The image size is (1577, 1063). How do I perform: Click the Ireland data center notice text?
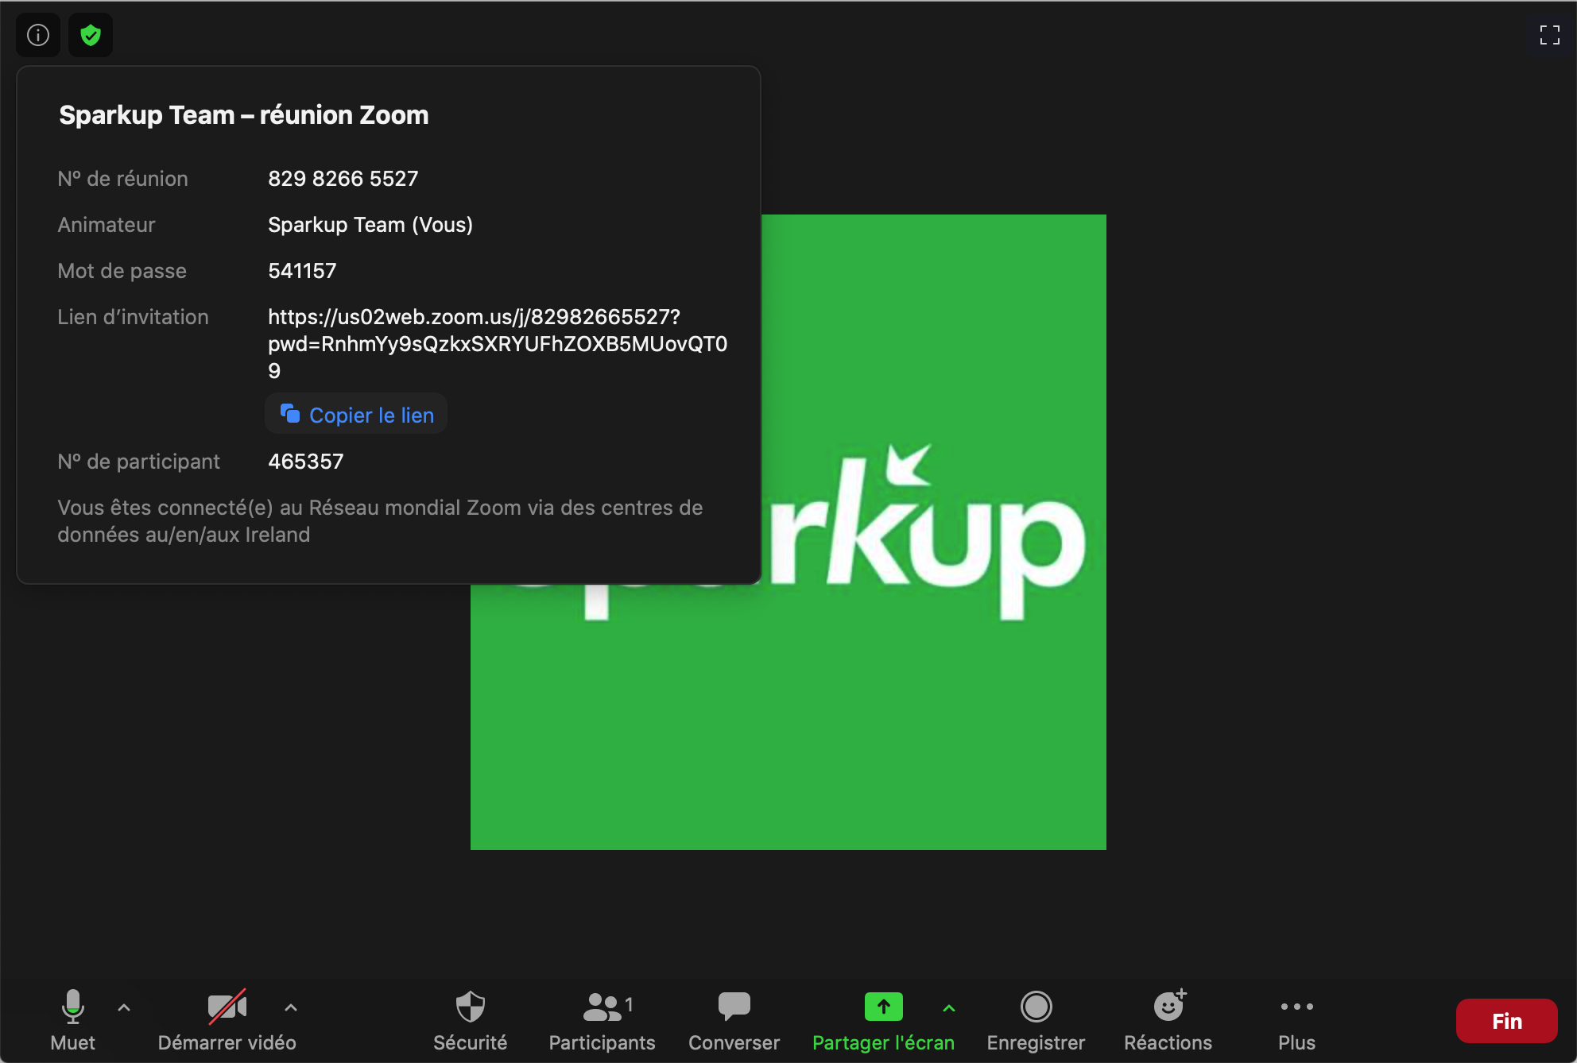coord(380,521)
